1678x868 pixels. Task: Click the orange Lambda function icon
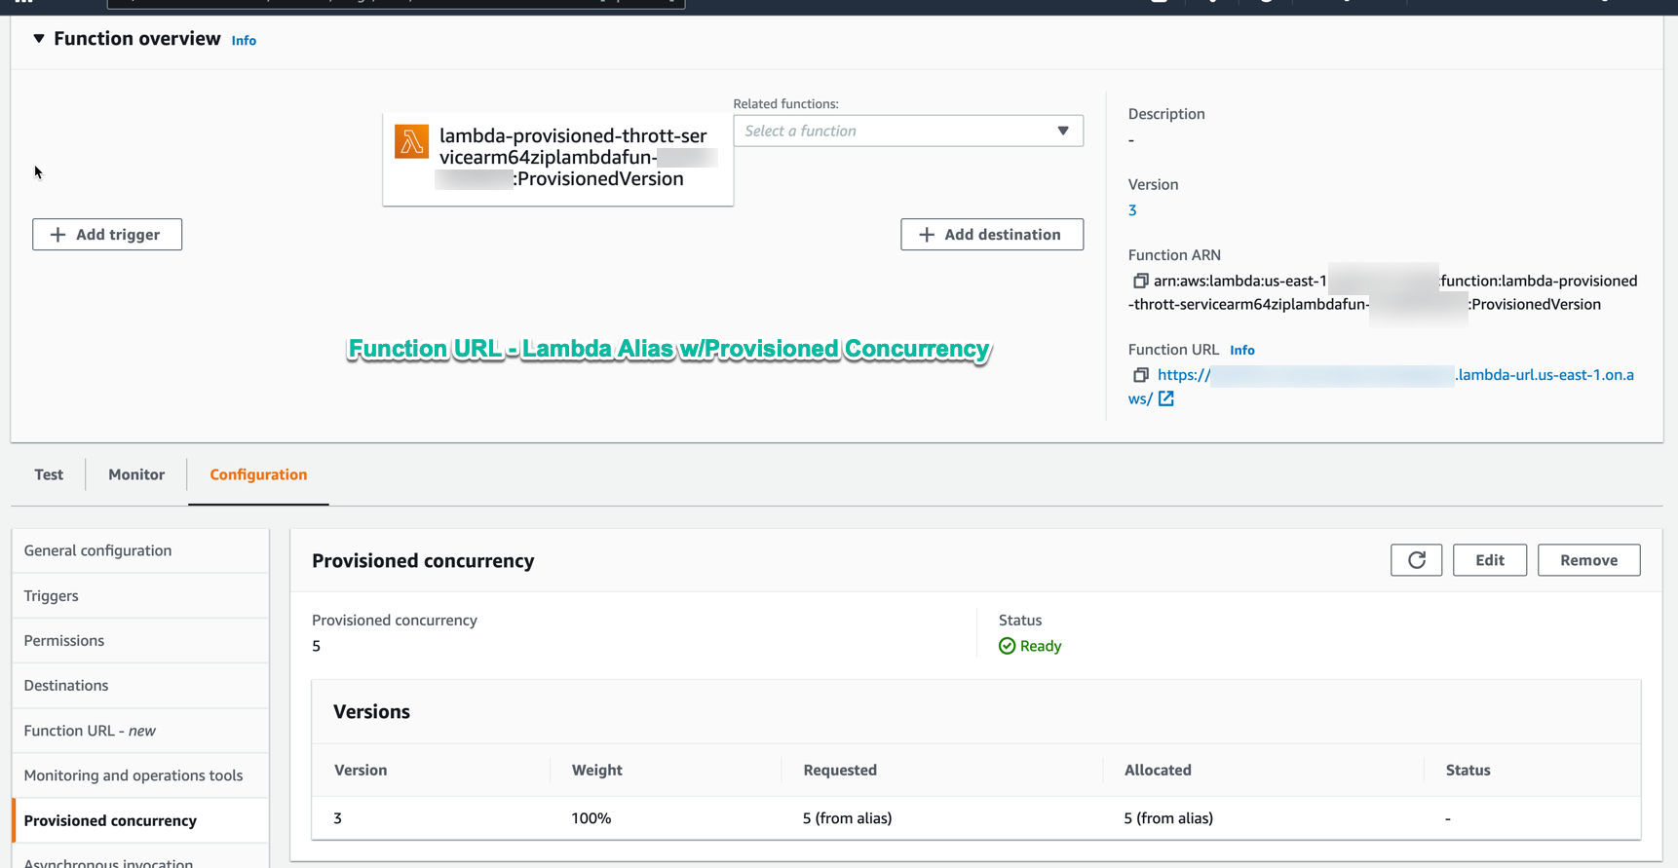coord(411,141)
